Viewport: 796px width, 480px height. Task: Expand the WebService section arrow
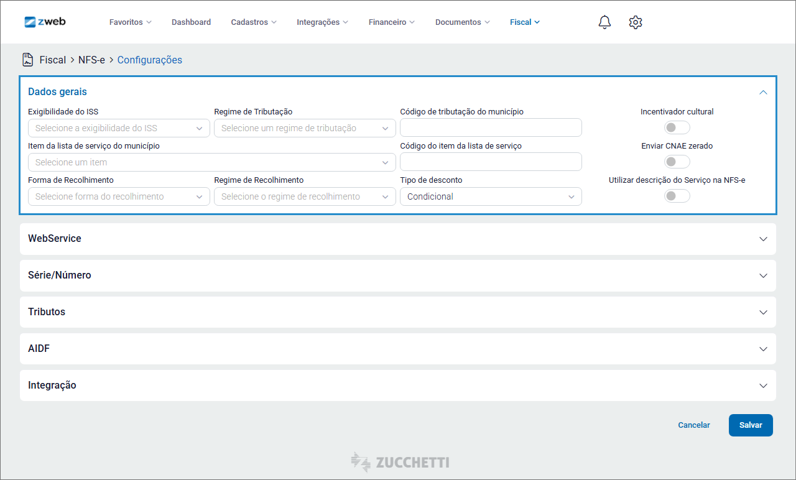coord(763,239)
